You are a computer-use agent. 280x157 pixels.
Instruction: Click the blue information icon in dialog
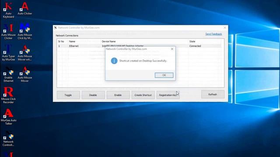tap(114, 61)
